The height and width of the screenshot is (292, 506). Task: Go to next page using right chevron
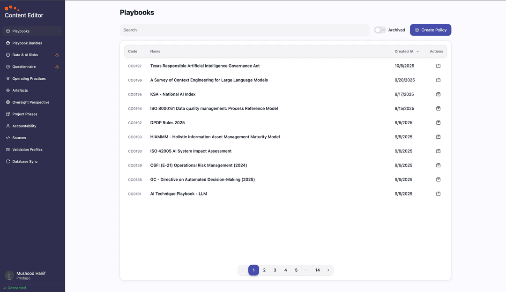click(328, 270)
